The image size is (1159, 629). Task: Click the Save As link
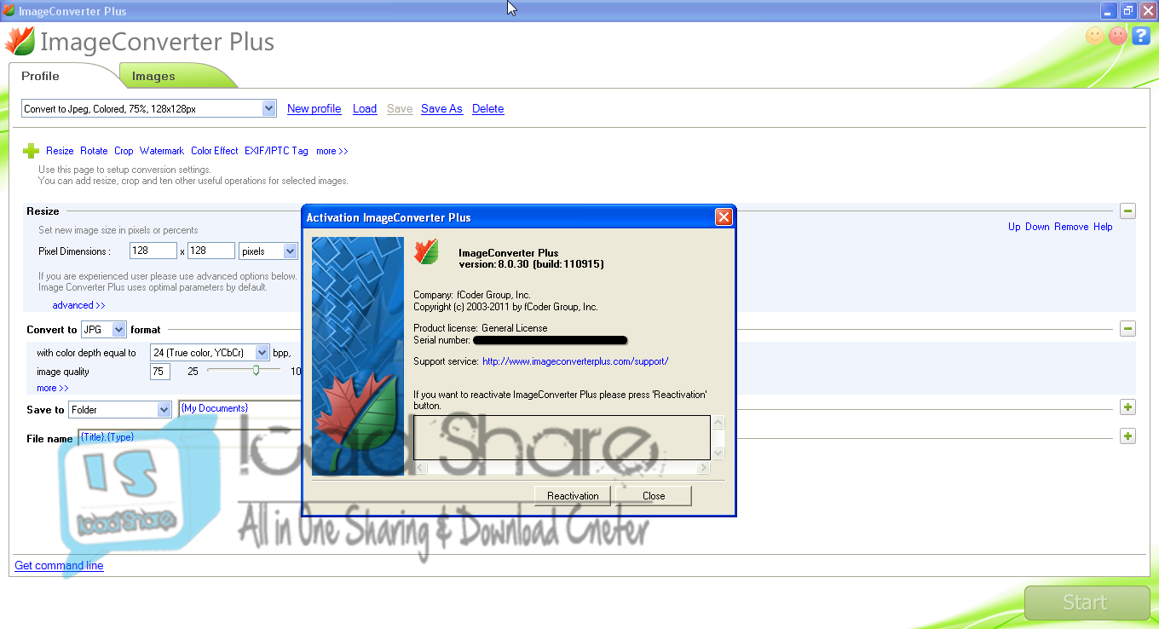click(x=441, y=108)
